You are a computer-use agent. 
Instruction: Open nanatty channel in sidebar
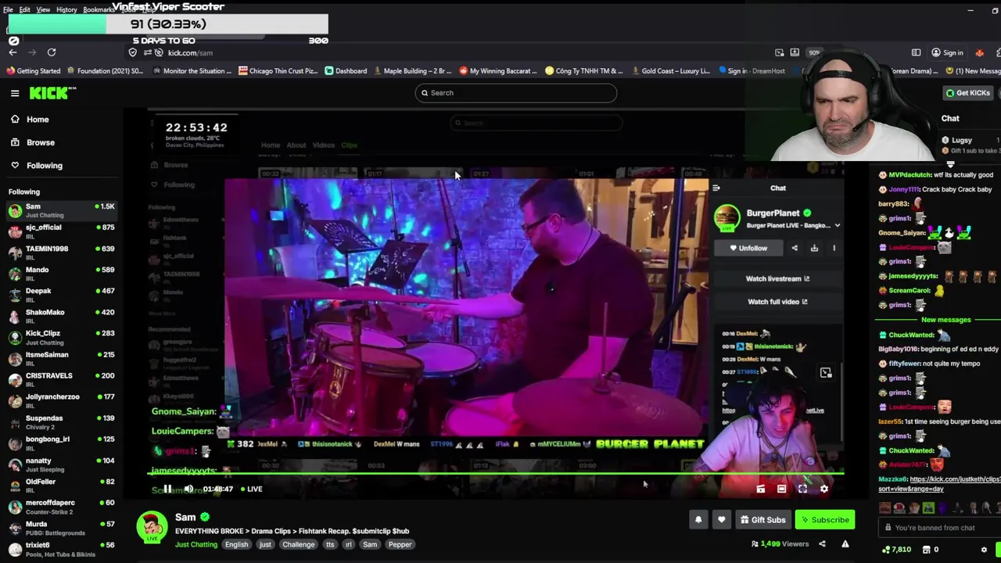coord(61,464)
